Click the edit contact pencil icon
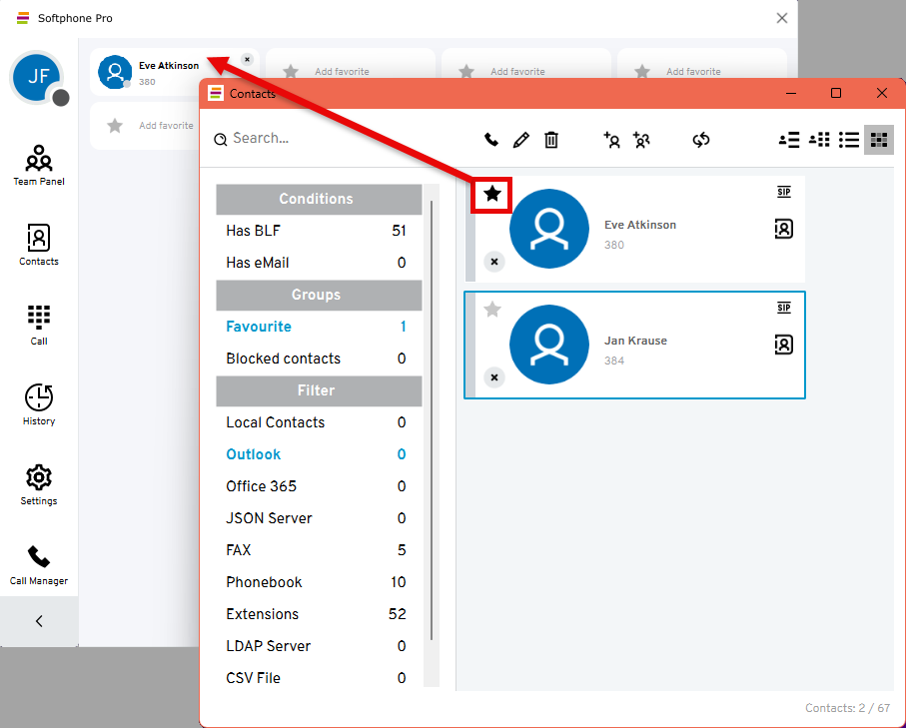The height and width of the screenshot is (728, 906). 520,140
